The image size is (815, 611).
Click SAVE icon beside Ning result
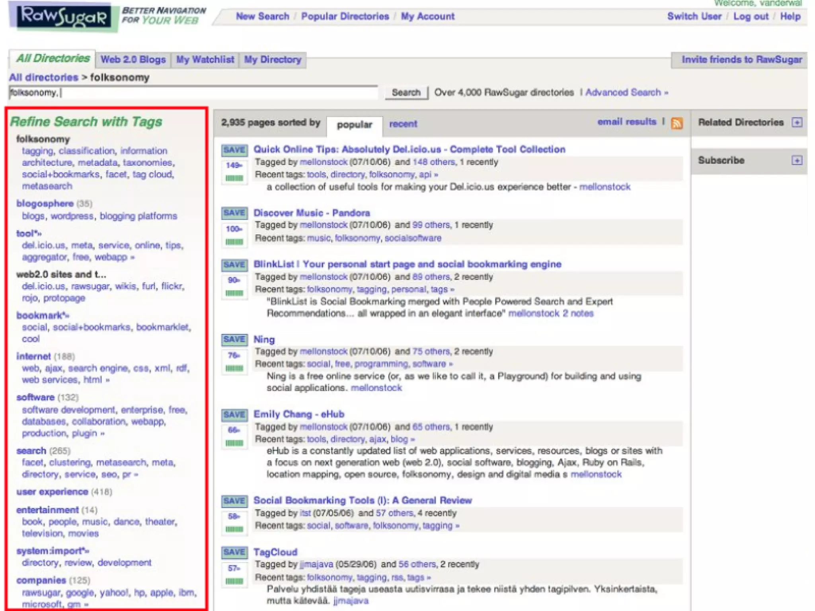click(234, 339)
